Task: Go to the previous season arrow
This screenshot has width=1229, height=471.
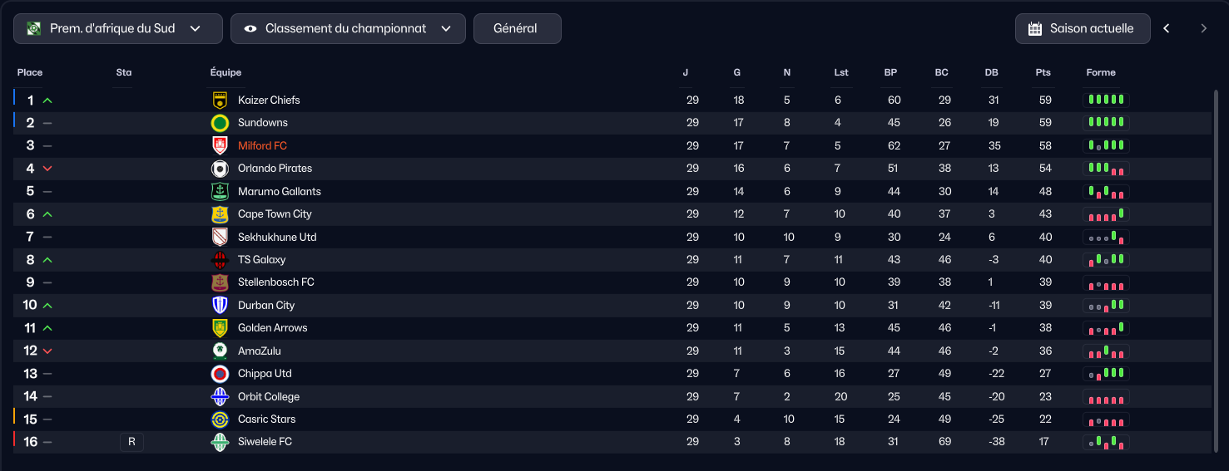Action: (1167, 28)
